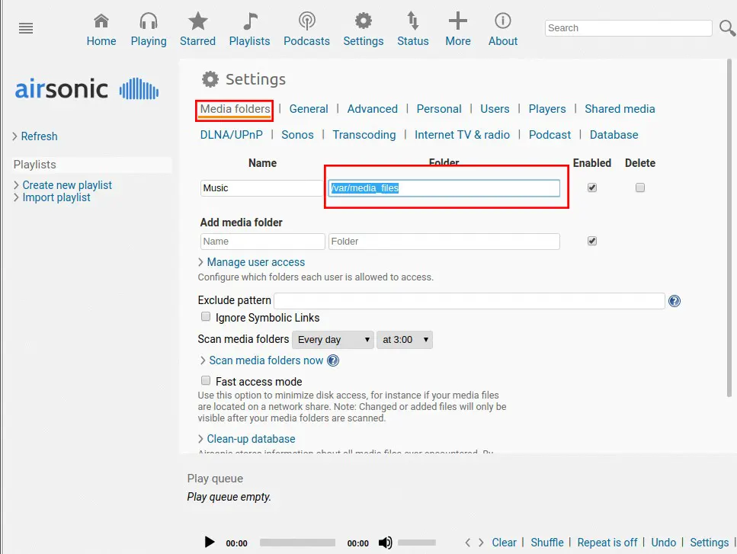Image resolution: width=737 pixels, height=554 pixels.
Task: Open the 'Every day' scan frequency dropdown
Action: 333,340
